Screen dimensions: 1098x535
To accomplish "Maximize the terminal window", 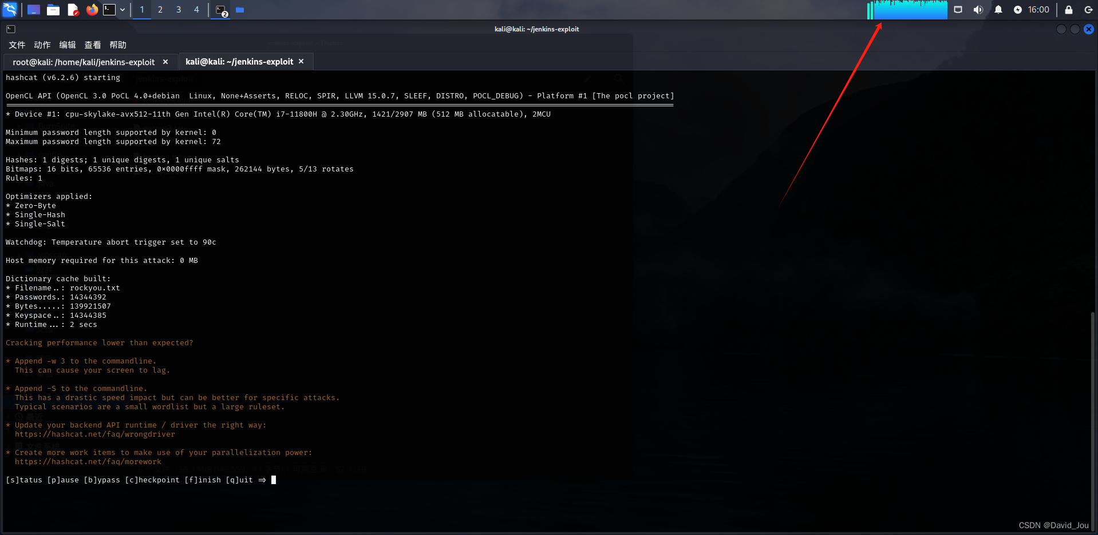I will pos(1075,29).
